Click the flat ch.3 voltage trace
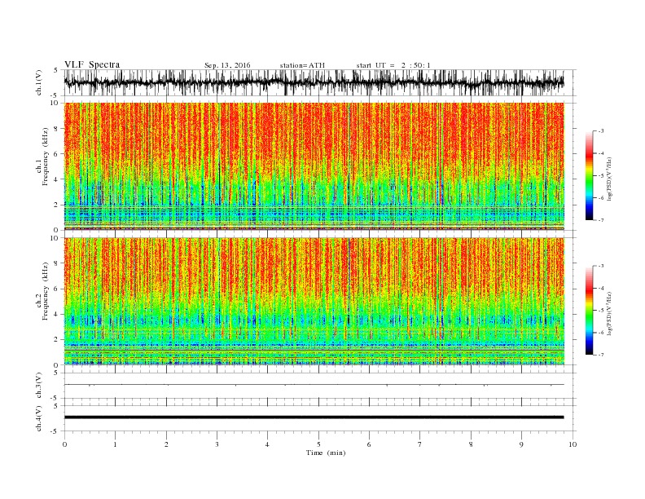 (314, 385)
